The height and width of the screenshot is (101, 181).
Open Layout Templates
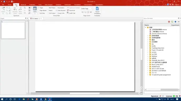(97, 10)
